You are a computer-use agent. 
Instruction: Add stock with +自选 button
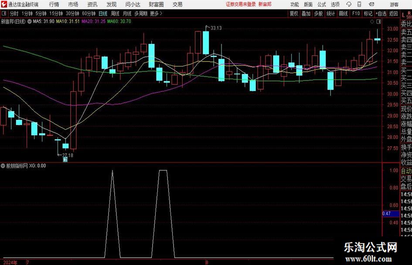pyautogui.click(x=381, y=13)
